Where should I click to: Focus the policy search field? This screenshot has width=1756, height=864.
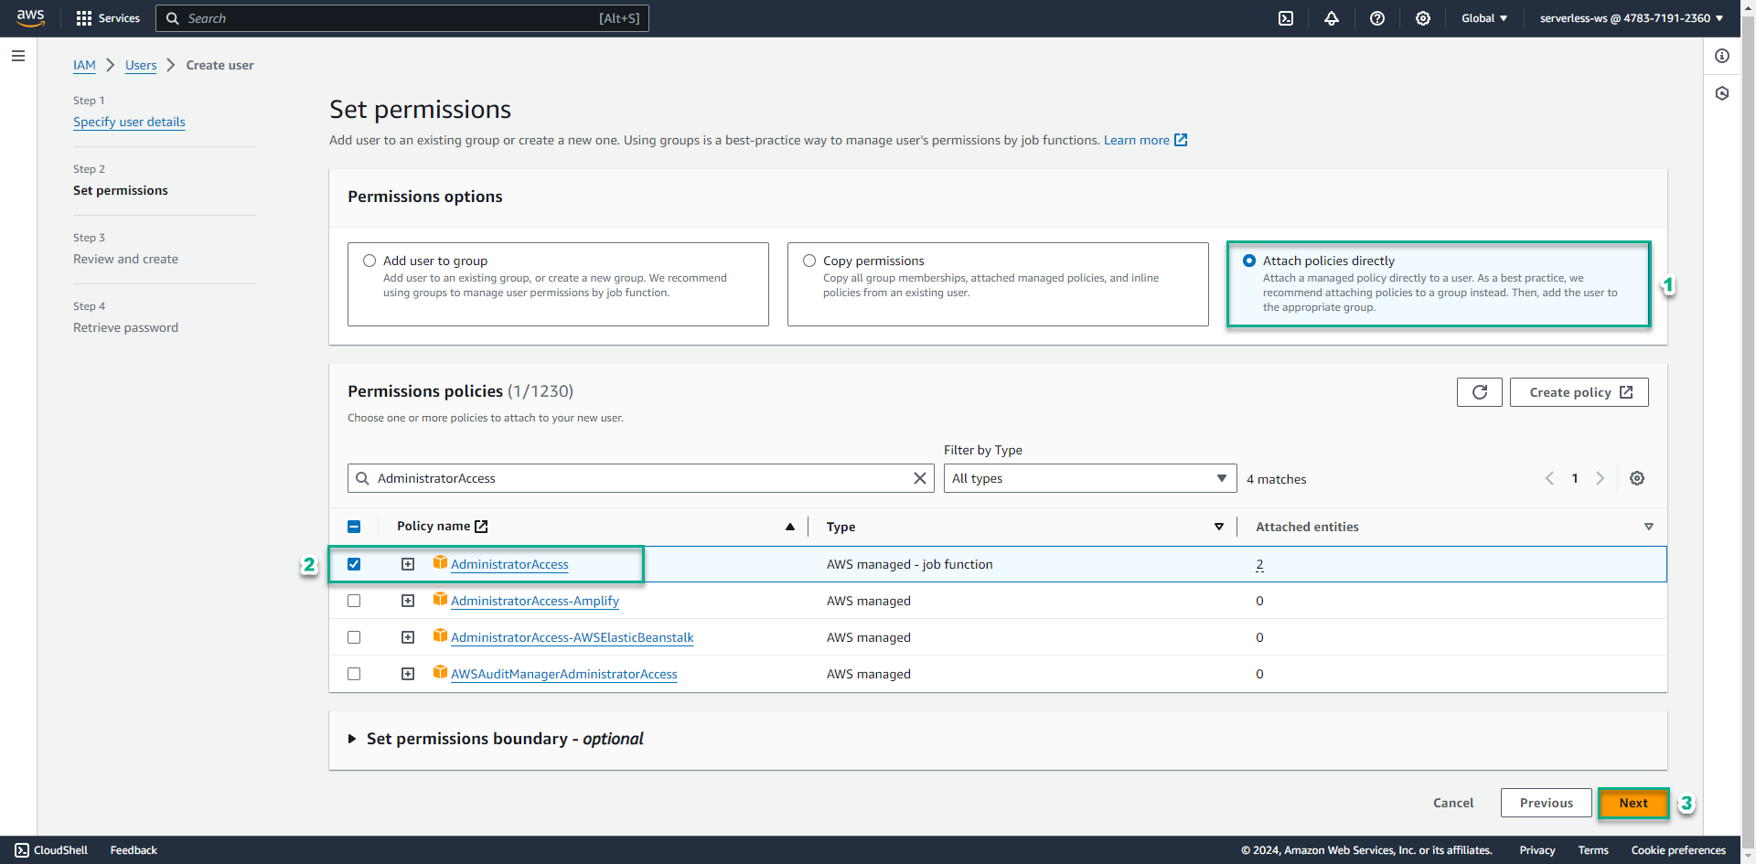click(x=640, y=478)
